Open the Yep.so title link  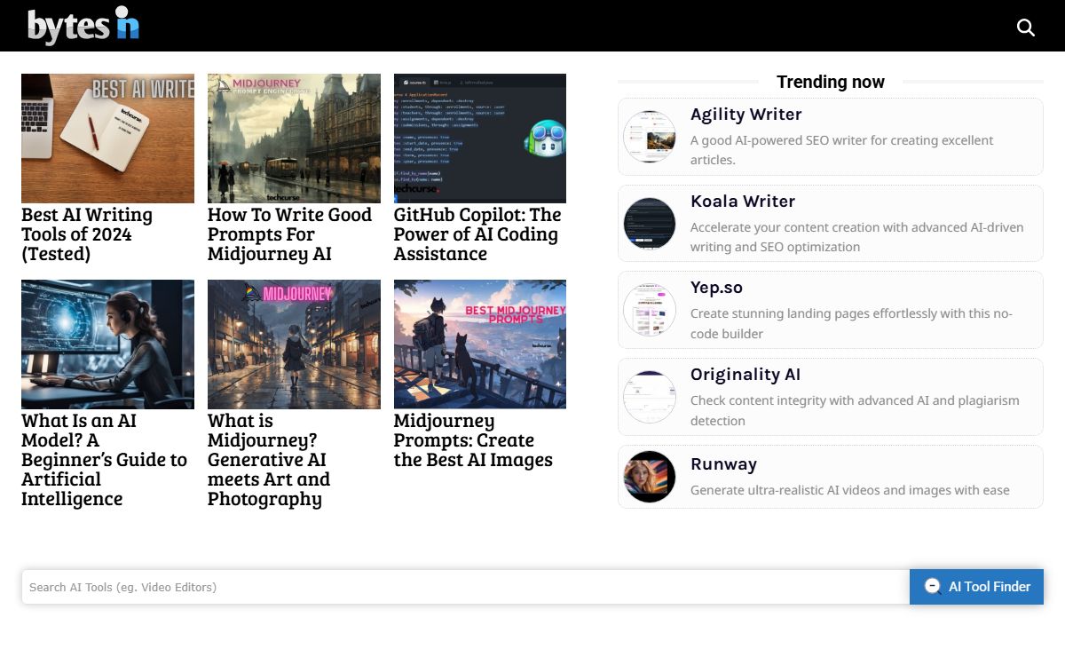(x=716, y=288)
